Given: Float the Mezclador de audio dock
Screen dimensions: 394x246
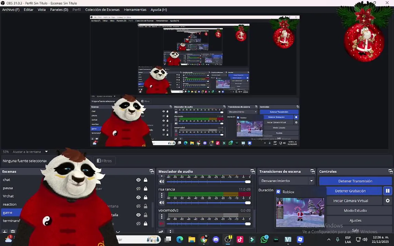Looking at the screenshot, I should point(253,172).
